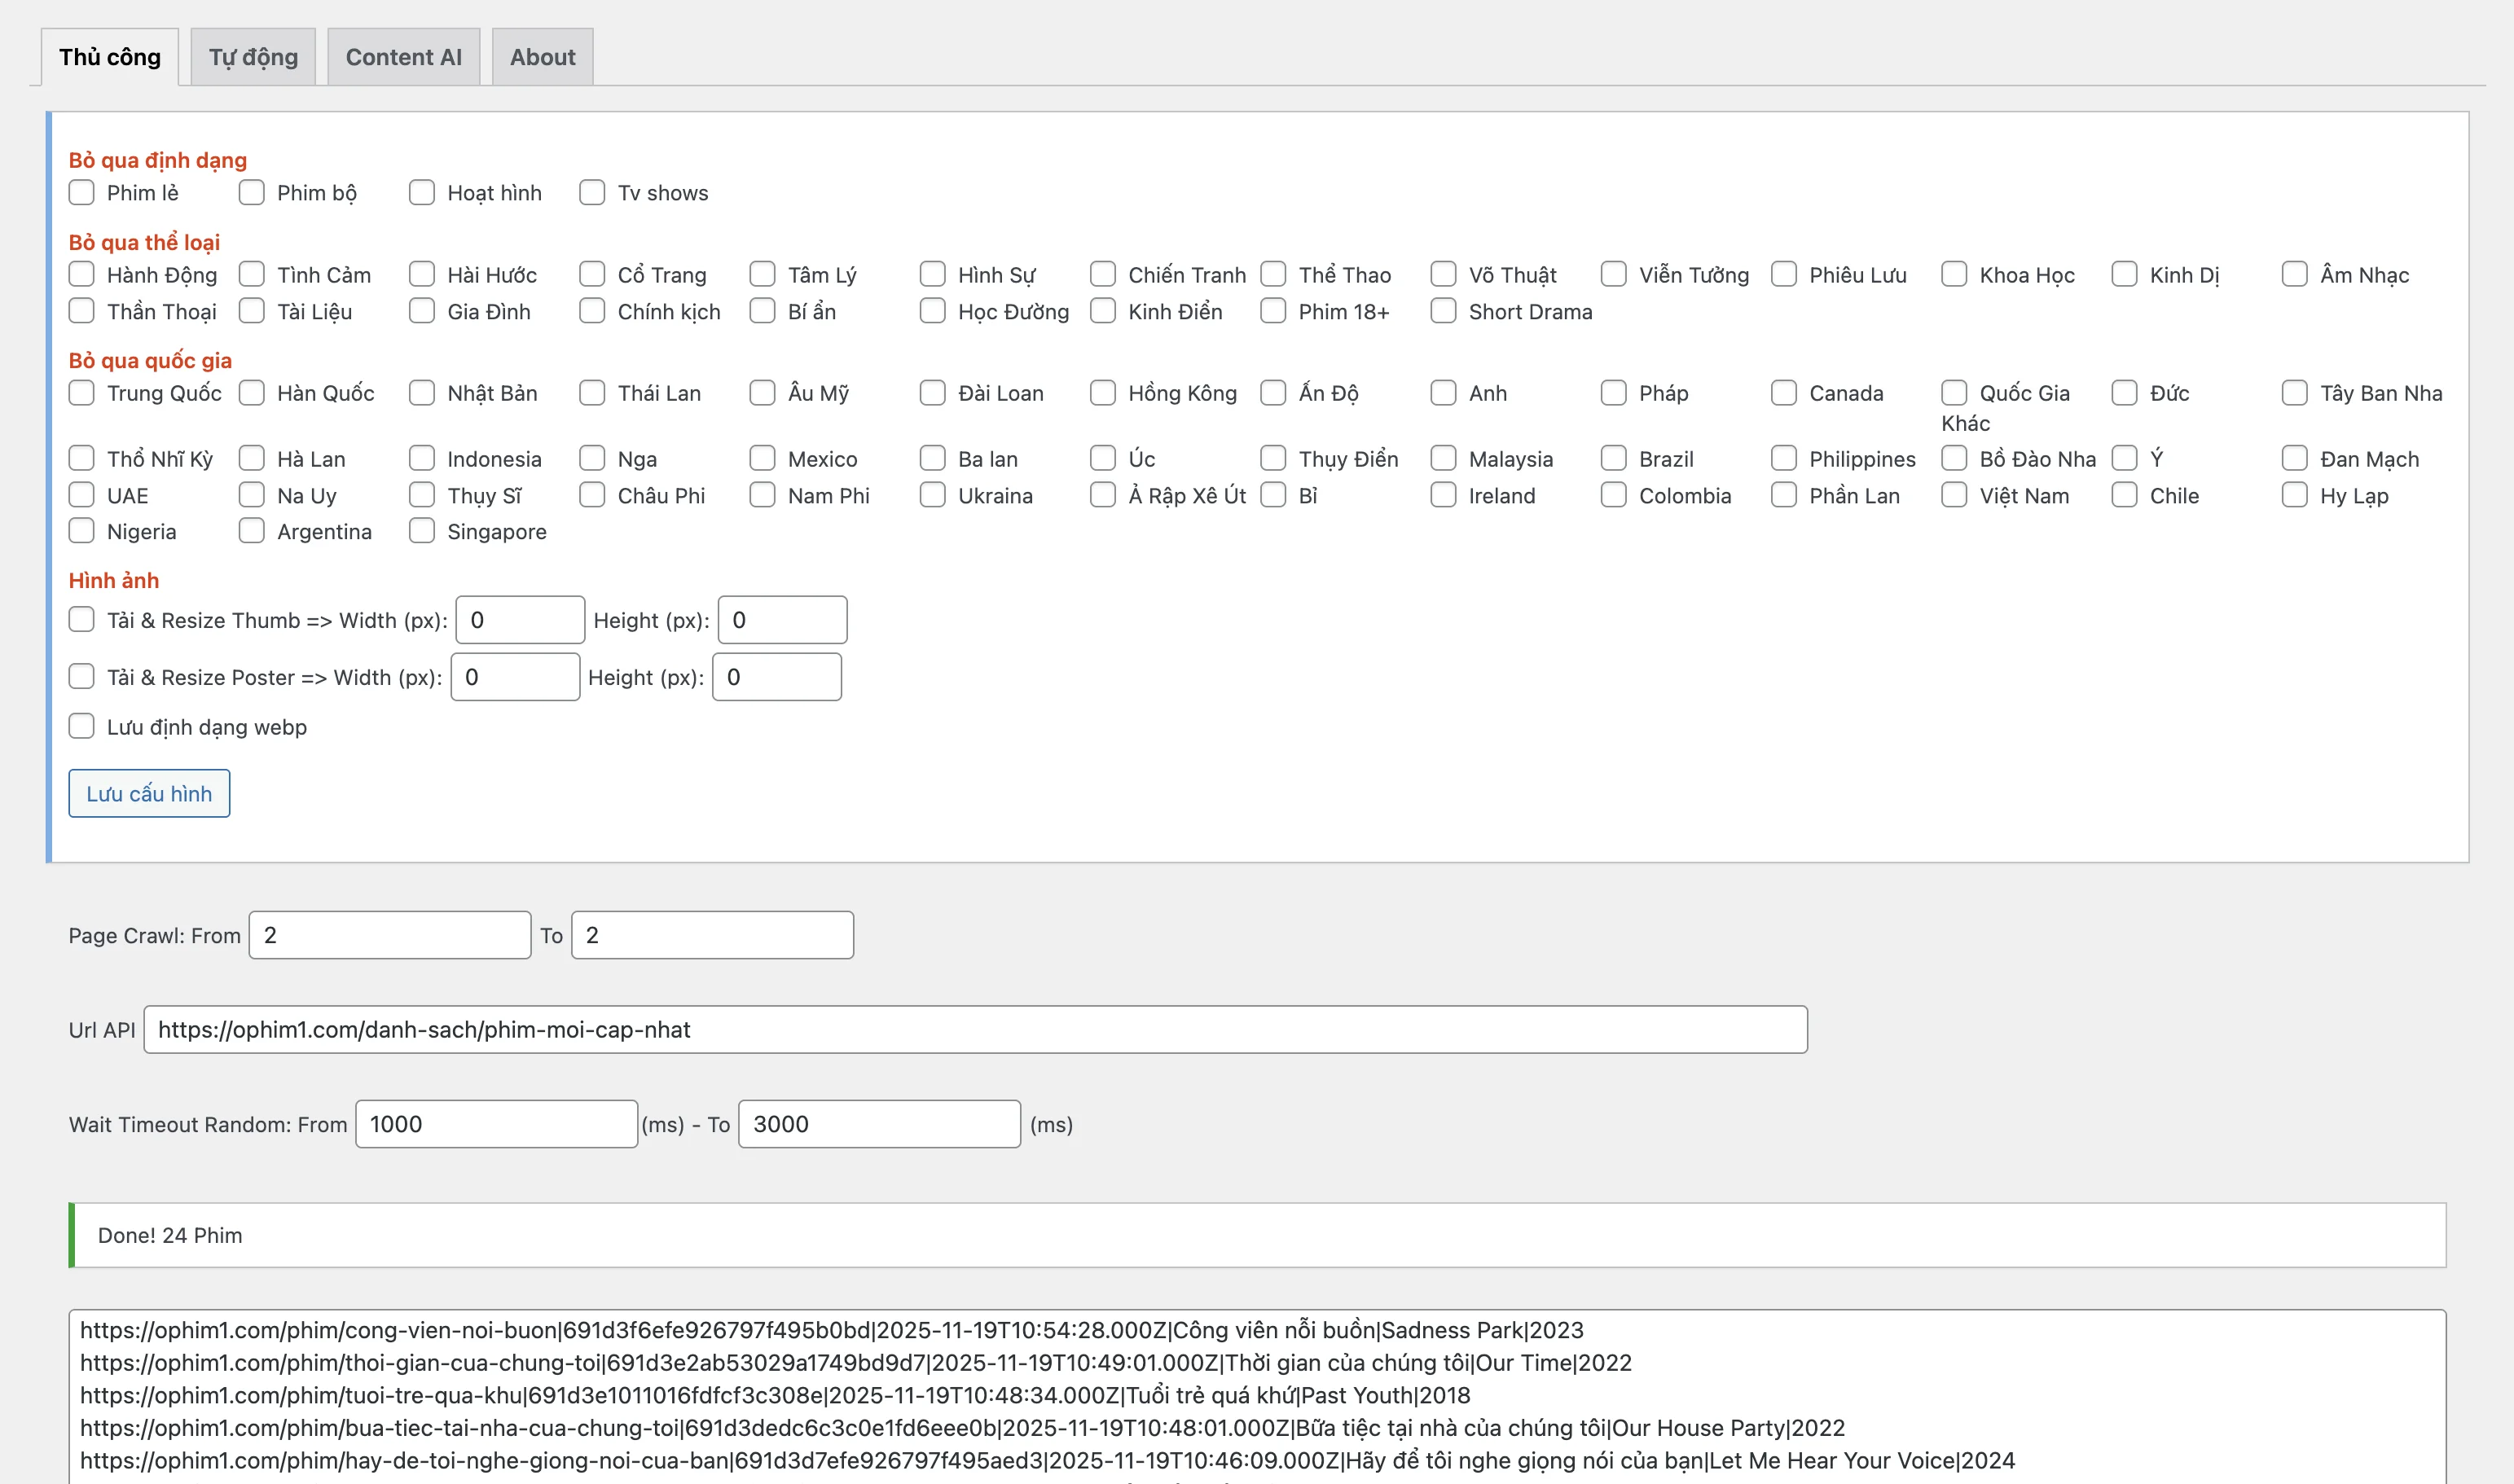The height and width of the screenshot is (1484, 2514).
Task: Select the Phim 18+ checkbox
Action: [x=1273, y=311]
